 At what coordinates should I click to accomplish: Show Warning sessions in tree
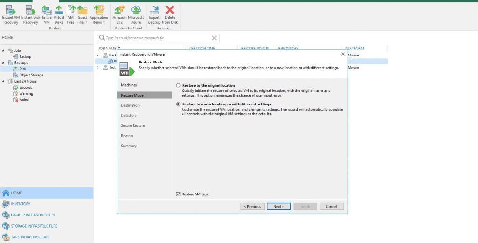point(26,93)
